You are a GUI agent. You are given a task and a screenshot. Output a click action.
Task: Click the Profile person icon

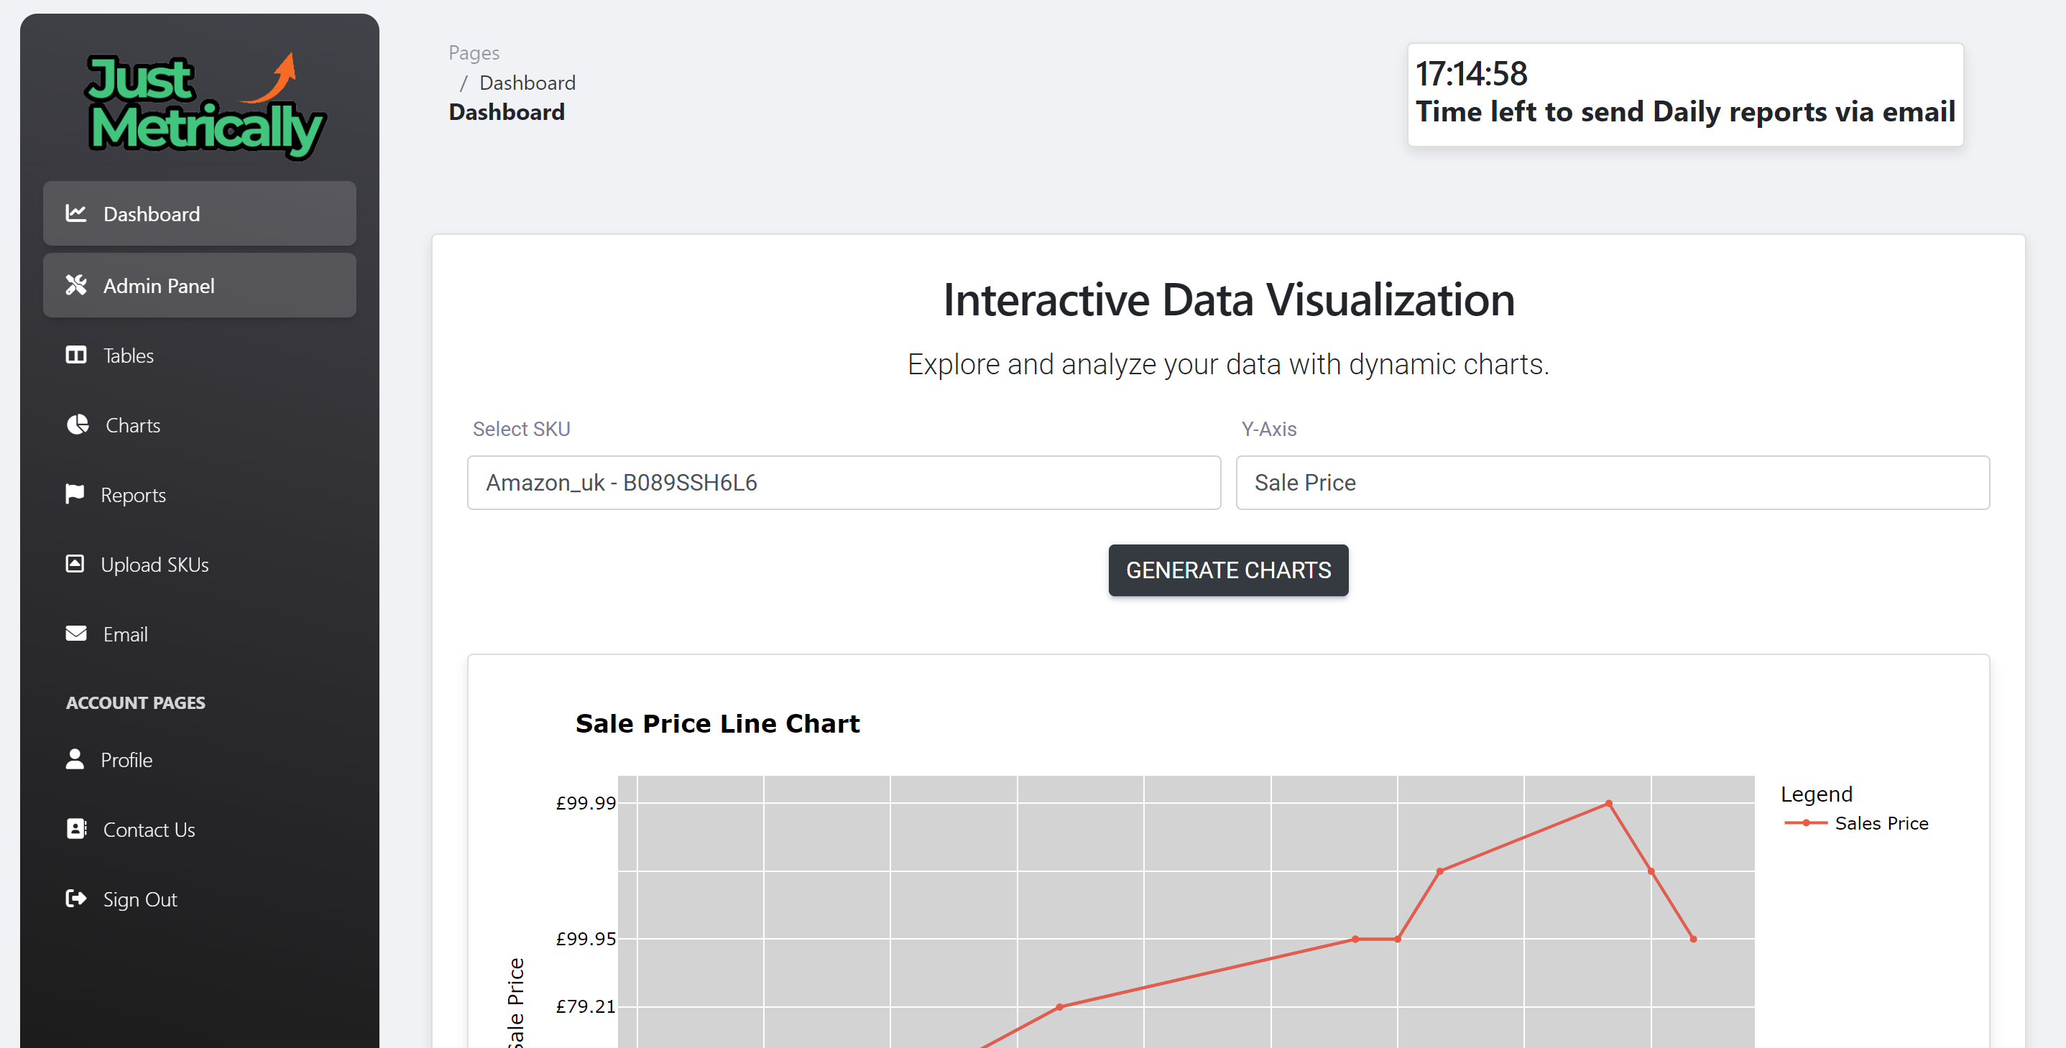point(75,759)
